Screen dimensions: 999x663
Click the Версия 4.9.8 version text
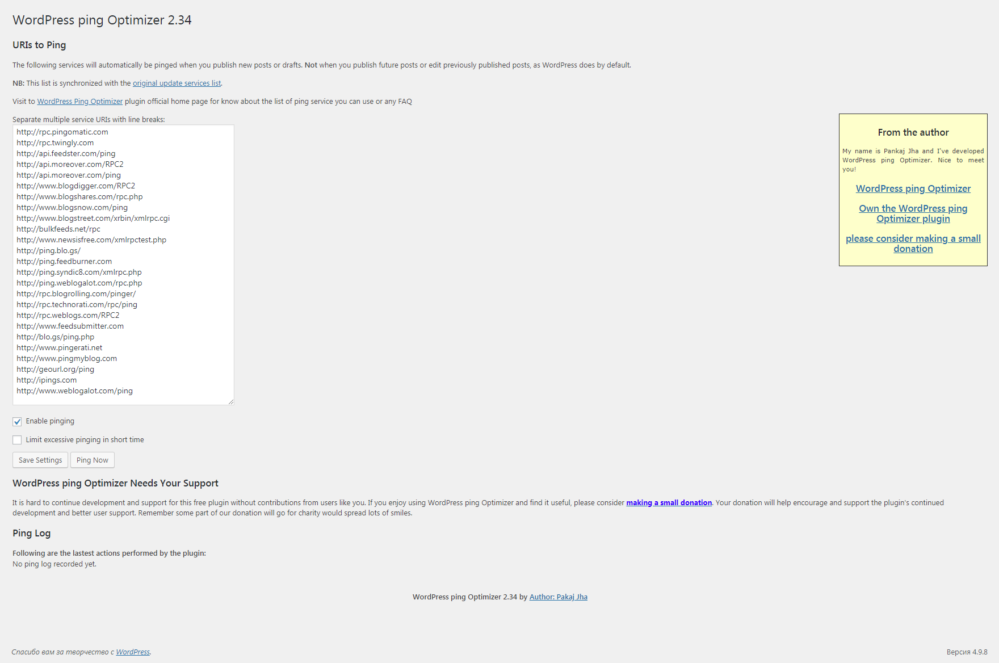[x=967, y=652]
